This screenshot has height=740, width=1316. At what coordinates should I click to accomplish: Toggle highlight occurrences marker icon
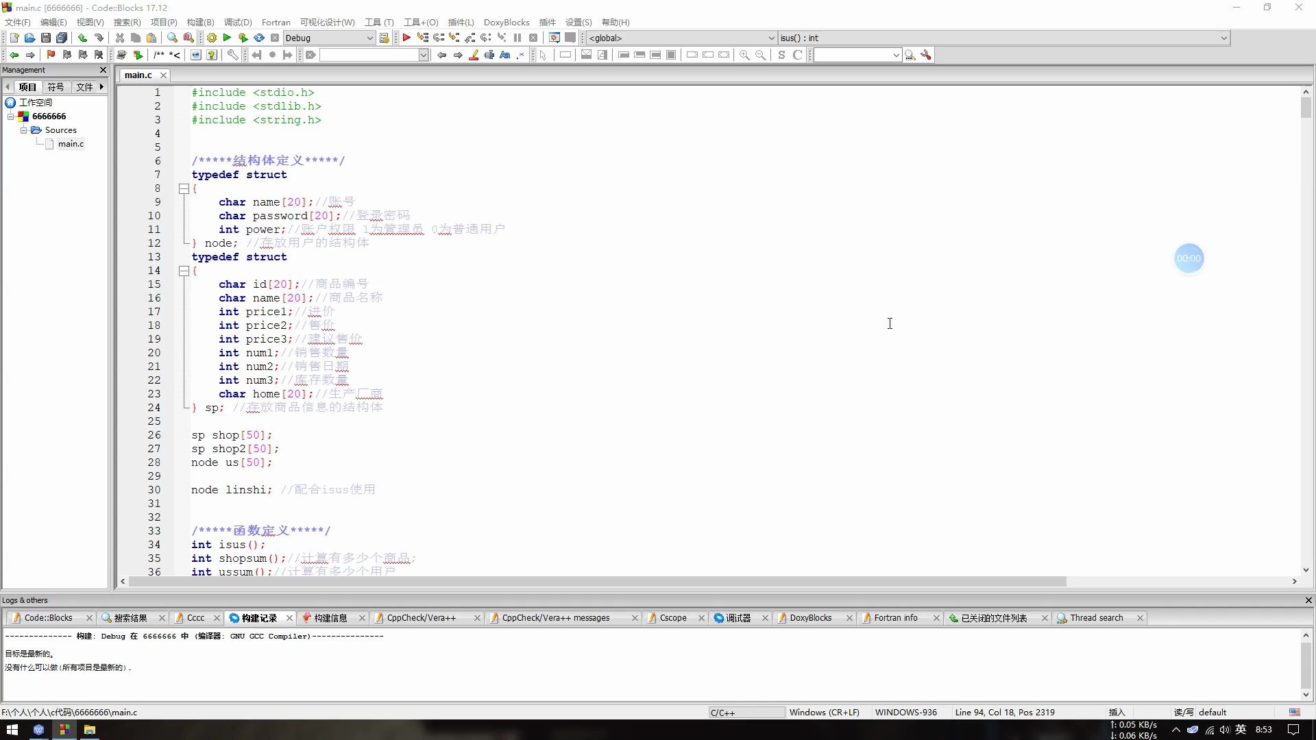tap(474, 55)
